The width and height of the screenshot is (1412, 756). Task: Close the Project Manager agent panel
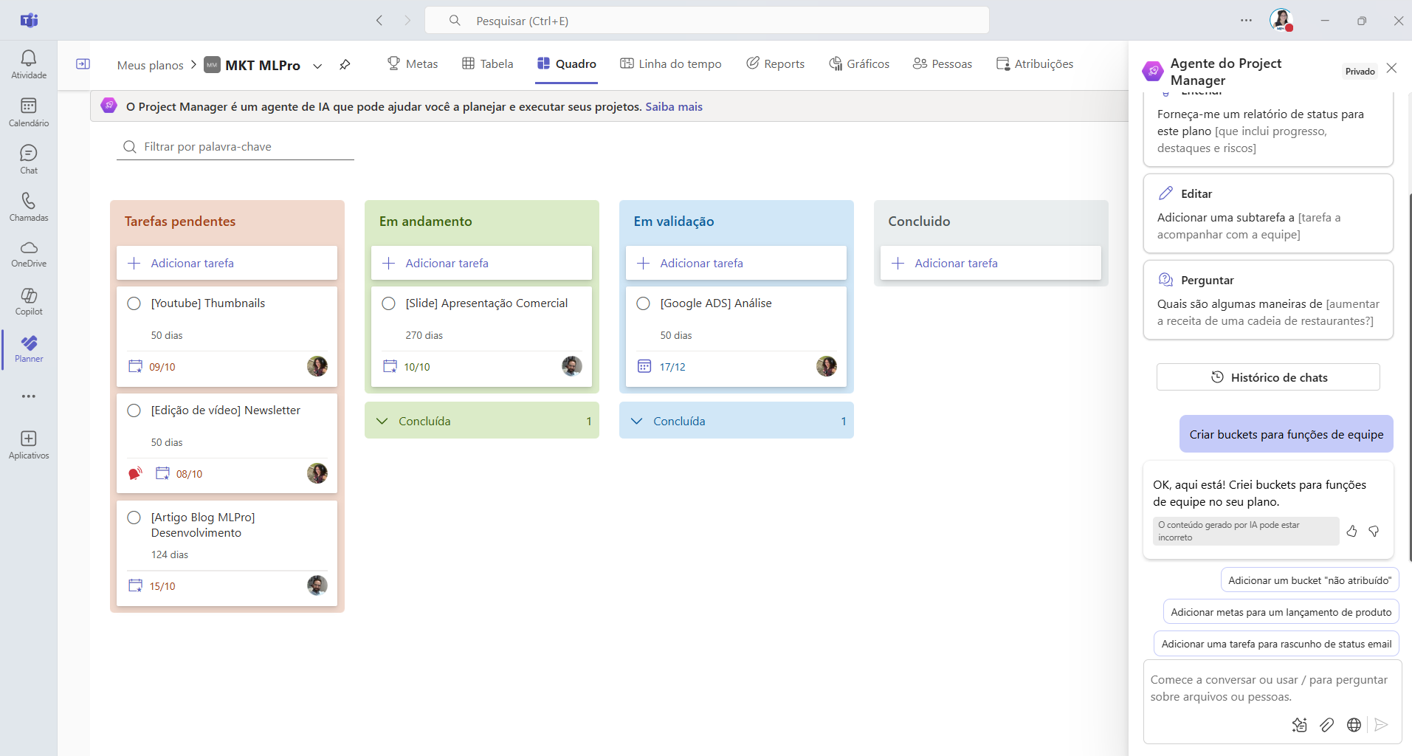[x=1391, y=68]
